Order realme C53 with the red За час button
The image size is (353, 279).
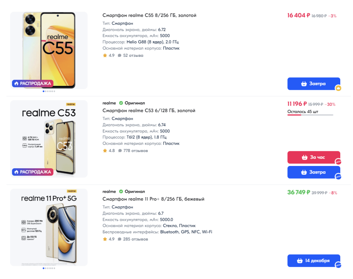(313, 157)
